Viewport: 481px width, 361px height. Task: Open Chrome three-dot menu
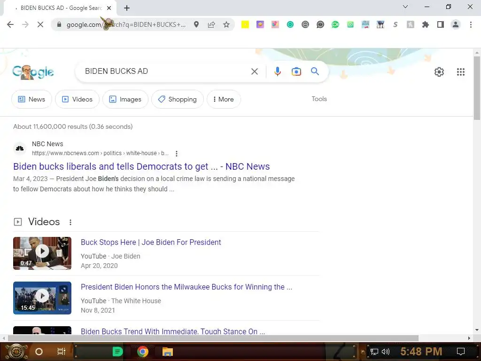(x=471, y=24)
